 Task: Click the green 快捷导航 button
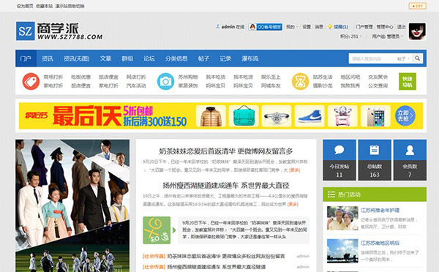[x=407, y=81]
